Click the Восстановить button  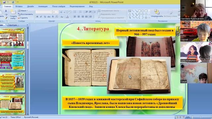[x=26, y=14]
